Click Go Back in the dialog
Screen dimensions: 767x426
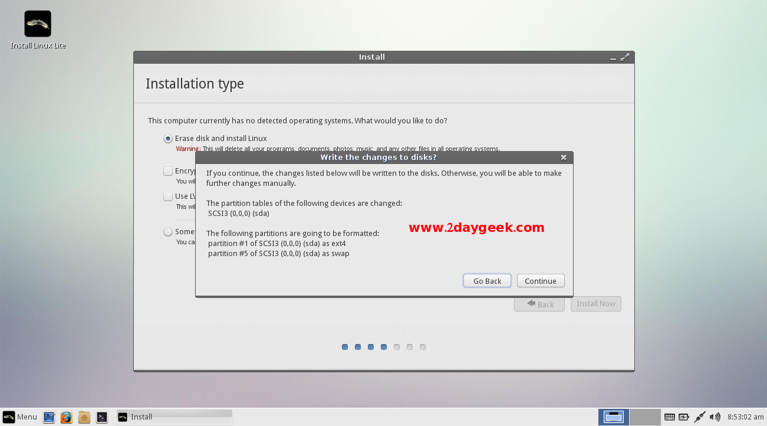(x=487, y=281)
